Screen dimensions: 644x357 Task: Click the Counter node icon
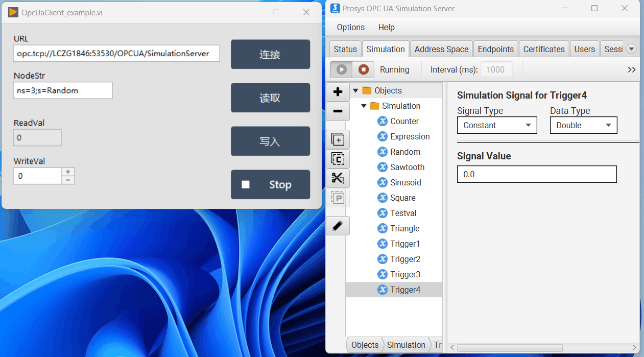click(x=382, y=121)
